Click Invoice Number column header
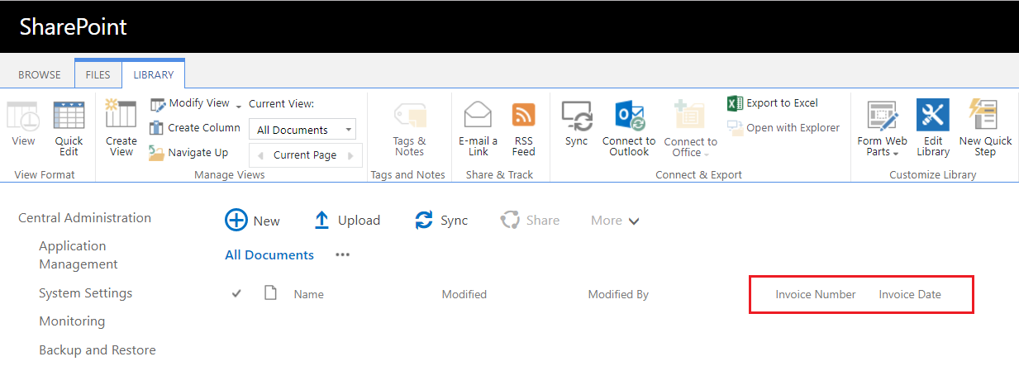 click(816, 295)
